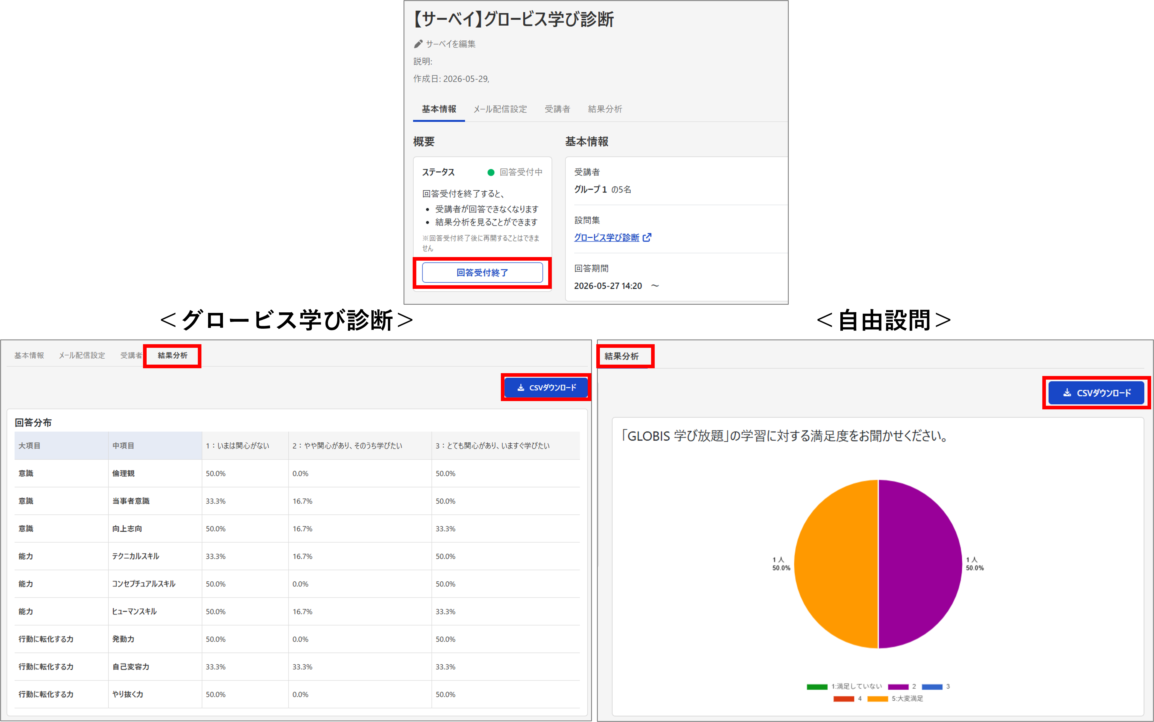Open the メール配信設定 tab in the top panel
The image size is (1154, 722).
click(x=500, y=109)
